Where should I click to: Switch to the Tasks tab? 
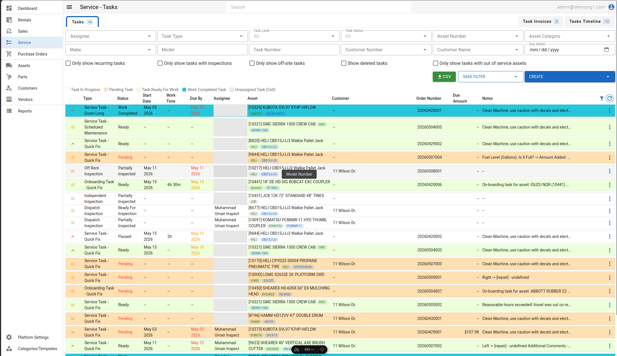82,22
